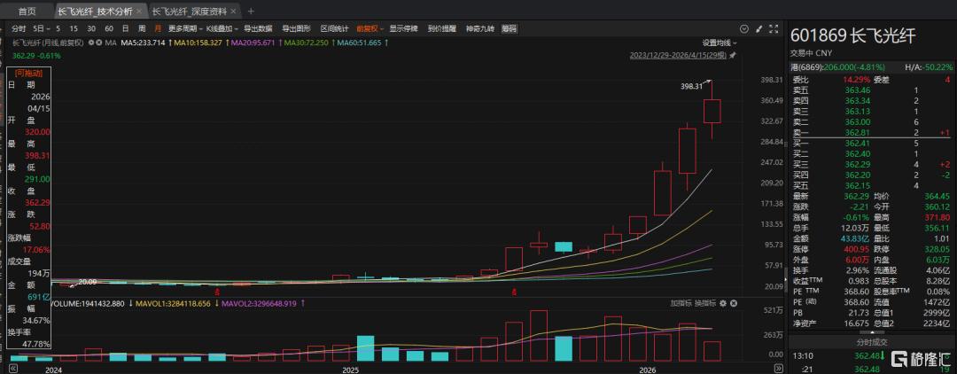Close the volume indicator panel

(734, 302)
